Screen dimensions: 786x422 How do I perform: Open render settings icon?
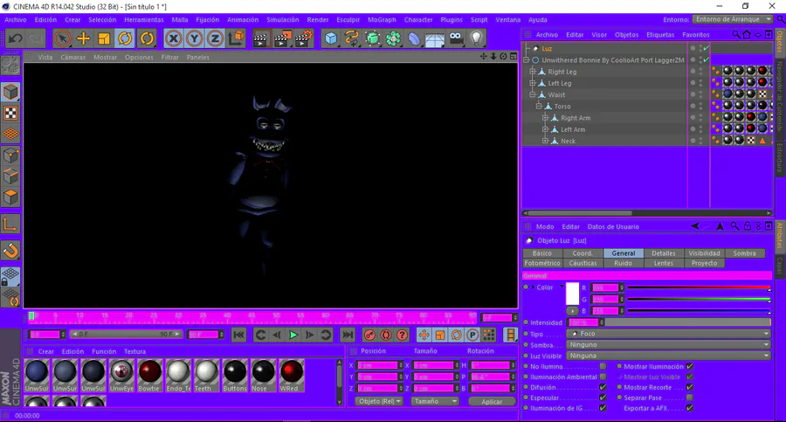(304, 38)
